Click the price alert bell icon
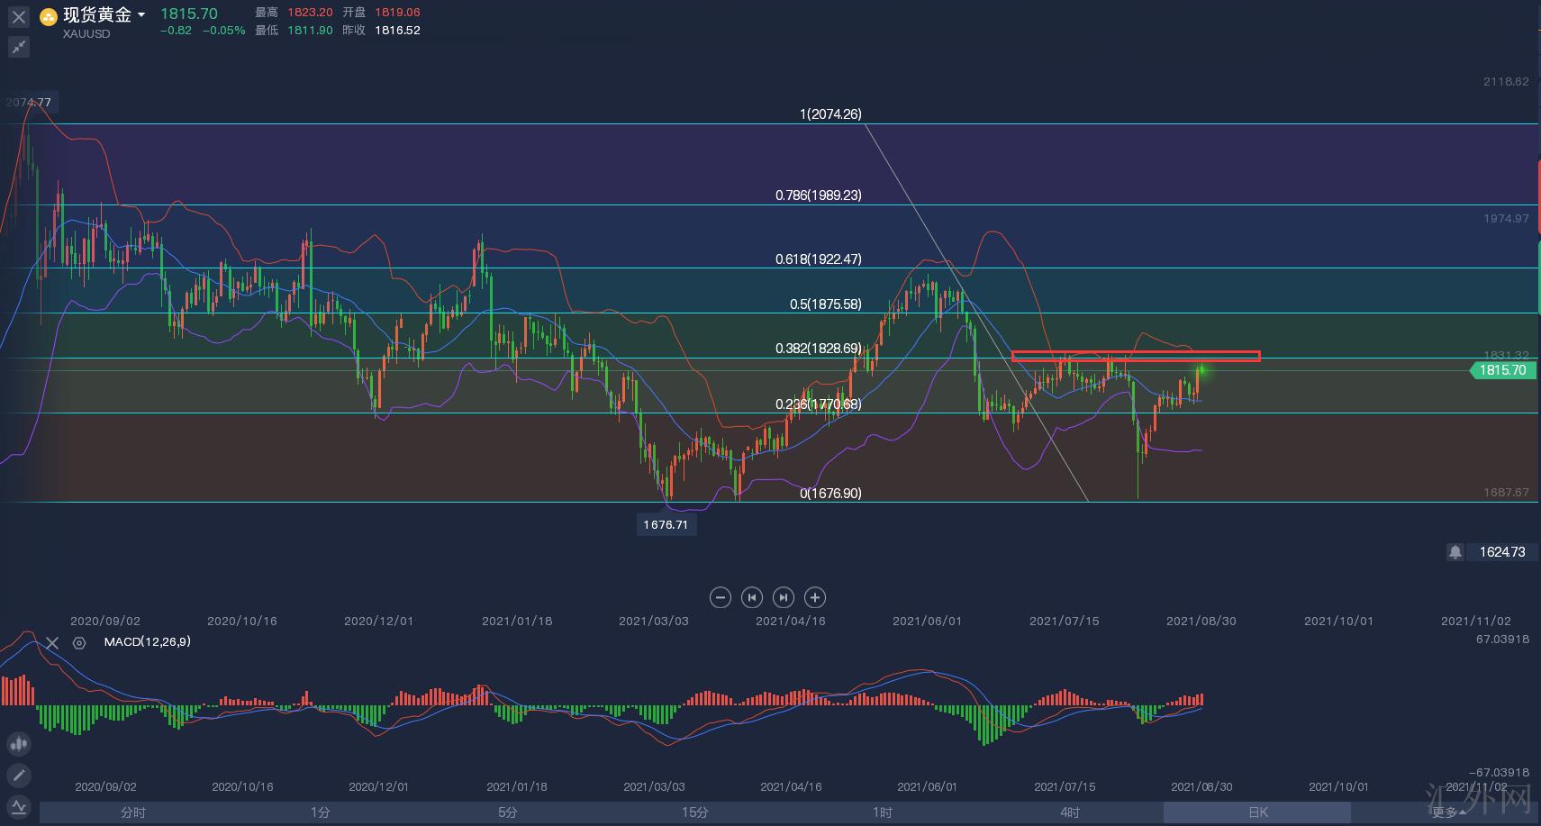 (1455, 551)
